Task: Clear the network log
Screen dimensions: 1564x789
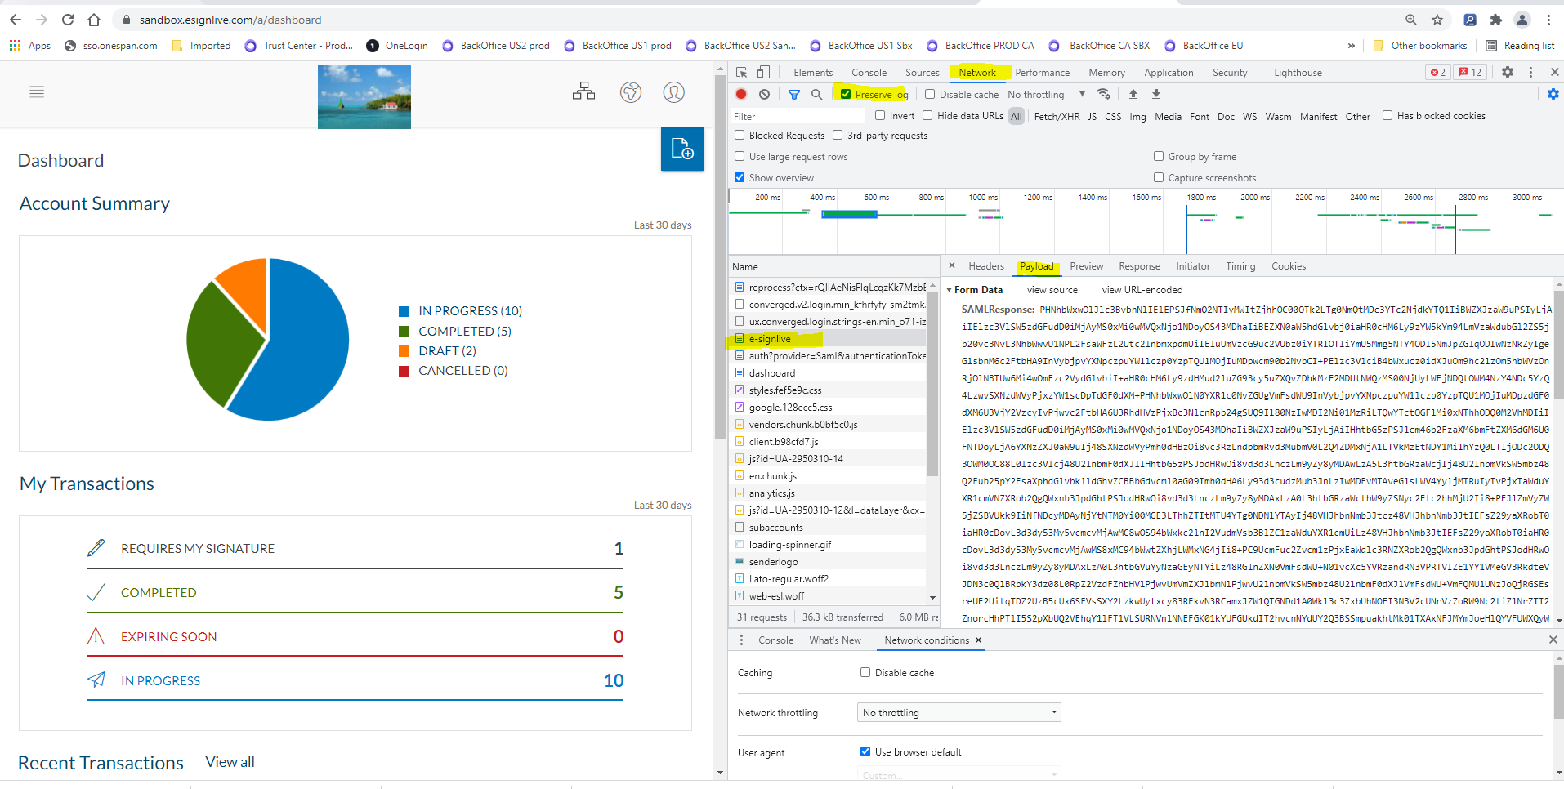Action: point(764,95)
